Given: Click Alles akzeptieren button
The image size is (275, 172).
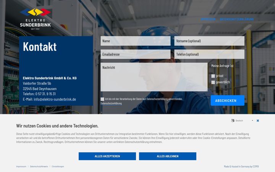Looking at the screenshot, I should (107, 156).
